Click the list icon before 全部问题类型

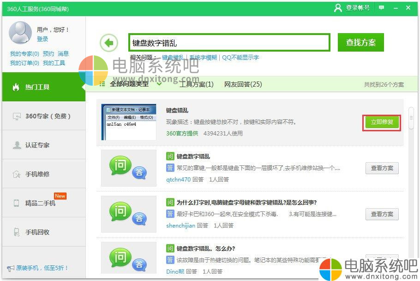pos(102,84)
